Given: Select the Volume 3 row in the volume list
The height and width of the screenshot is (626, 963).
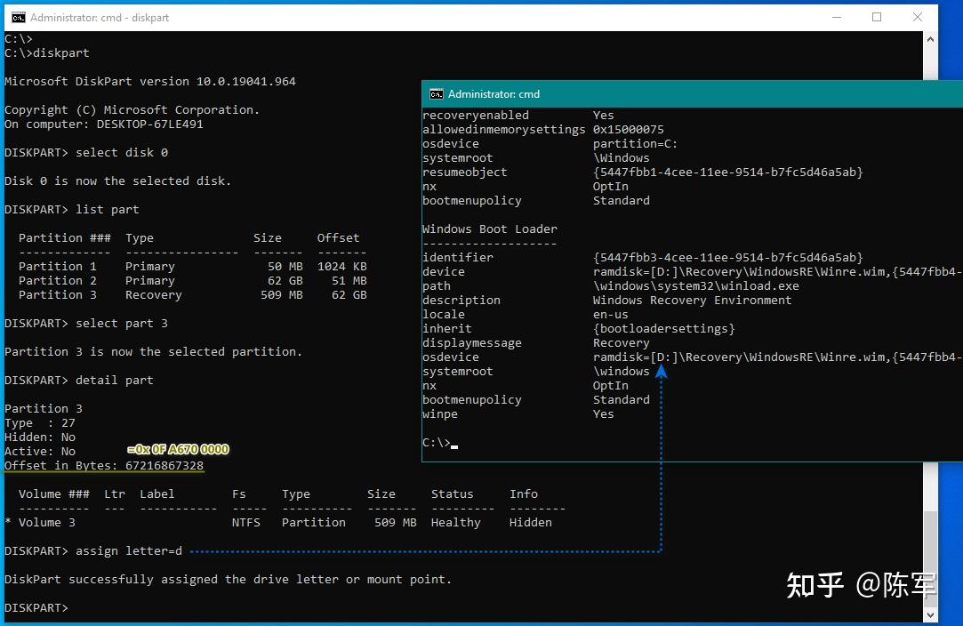Looking at the screenshot, I should pos(46,522).
